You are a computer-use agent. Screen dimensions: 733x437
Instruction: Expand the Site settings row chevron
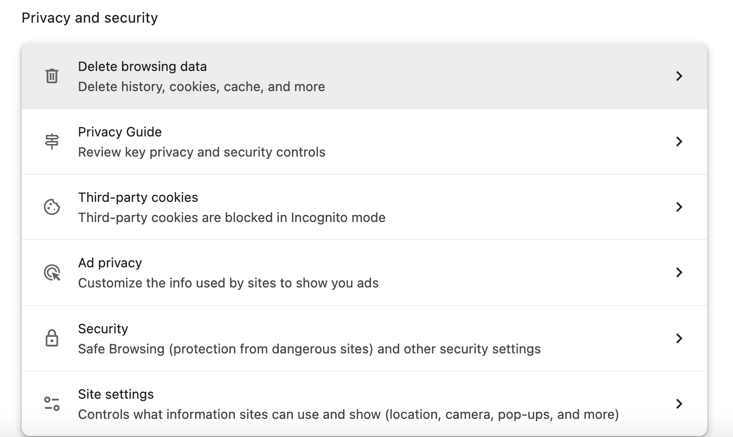click(679, 403)
